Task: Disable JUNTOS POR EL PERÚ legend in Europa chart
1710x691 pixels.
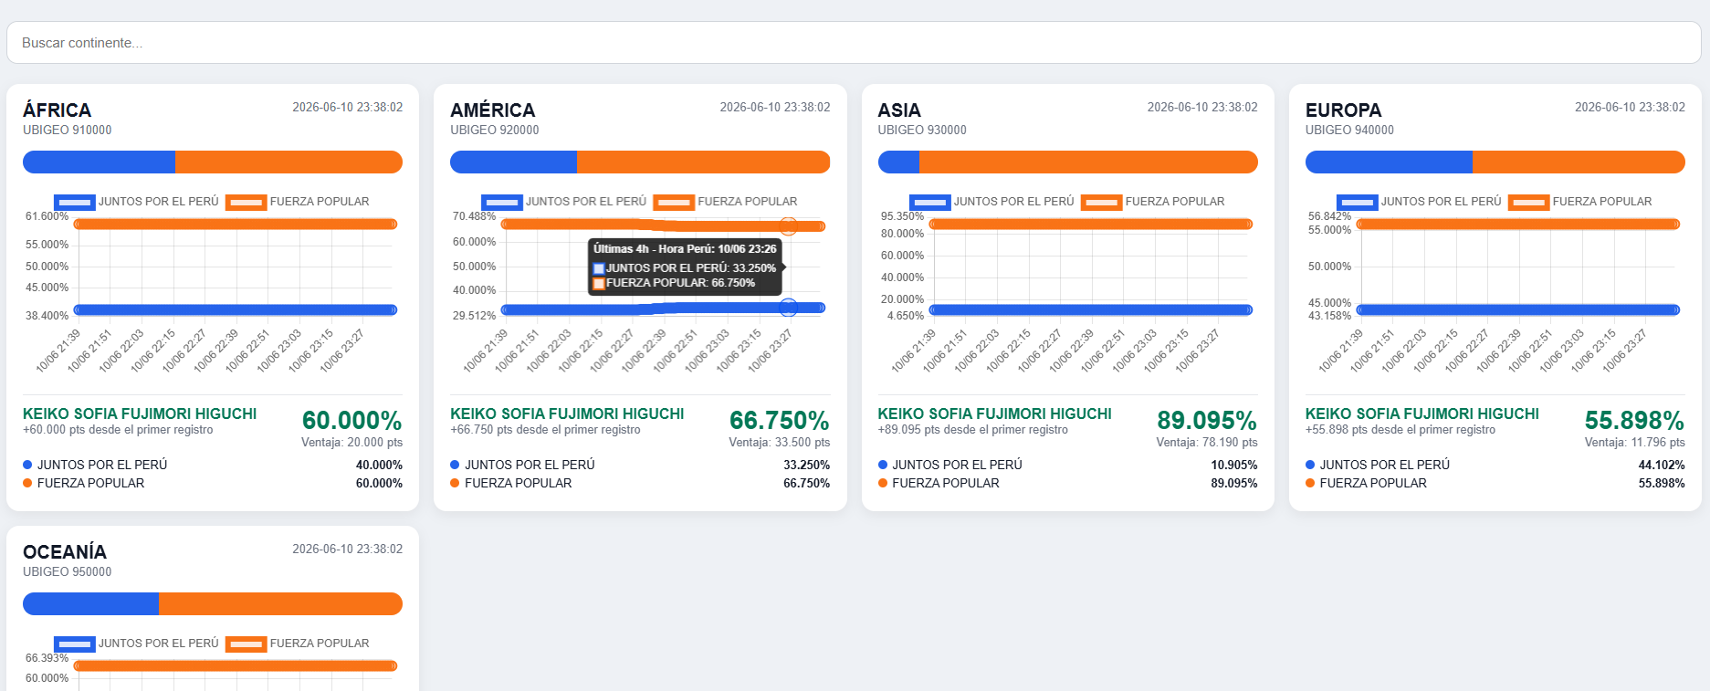Action: click(x=1419, y=202)
